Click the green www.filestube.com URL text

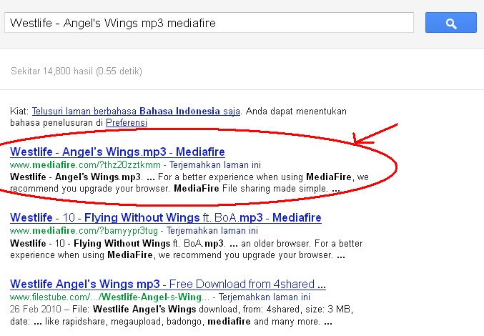[x=109, y=297]
